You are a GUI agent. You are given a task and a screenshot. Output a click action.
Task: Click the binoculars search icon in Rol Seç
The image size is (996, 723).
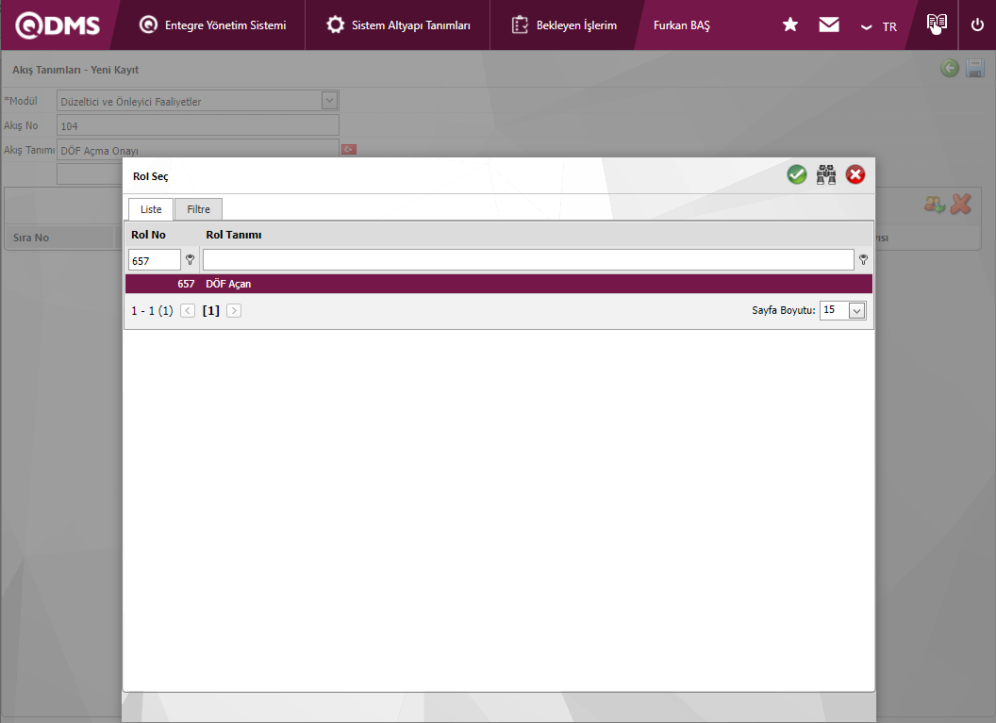tap(826, 174)
